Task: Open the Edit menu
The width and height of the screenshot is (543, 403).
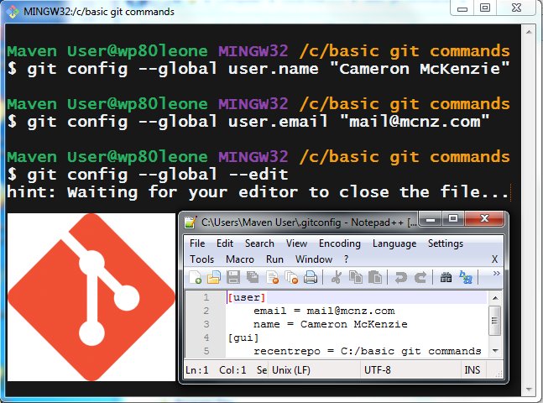Action: pos(225,243)
